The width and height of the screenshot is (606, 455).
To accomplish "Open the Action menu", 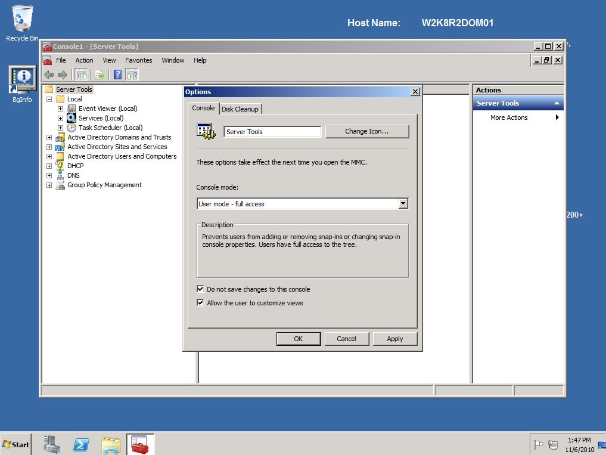I will pyautogui.click(x=84, y=60).
